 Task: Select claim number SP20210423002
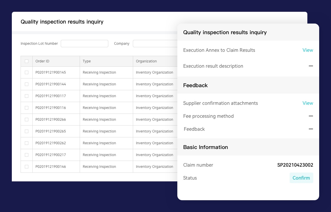[x=295, y=165]
